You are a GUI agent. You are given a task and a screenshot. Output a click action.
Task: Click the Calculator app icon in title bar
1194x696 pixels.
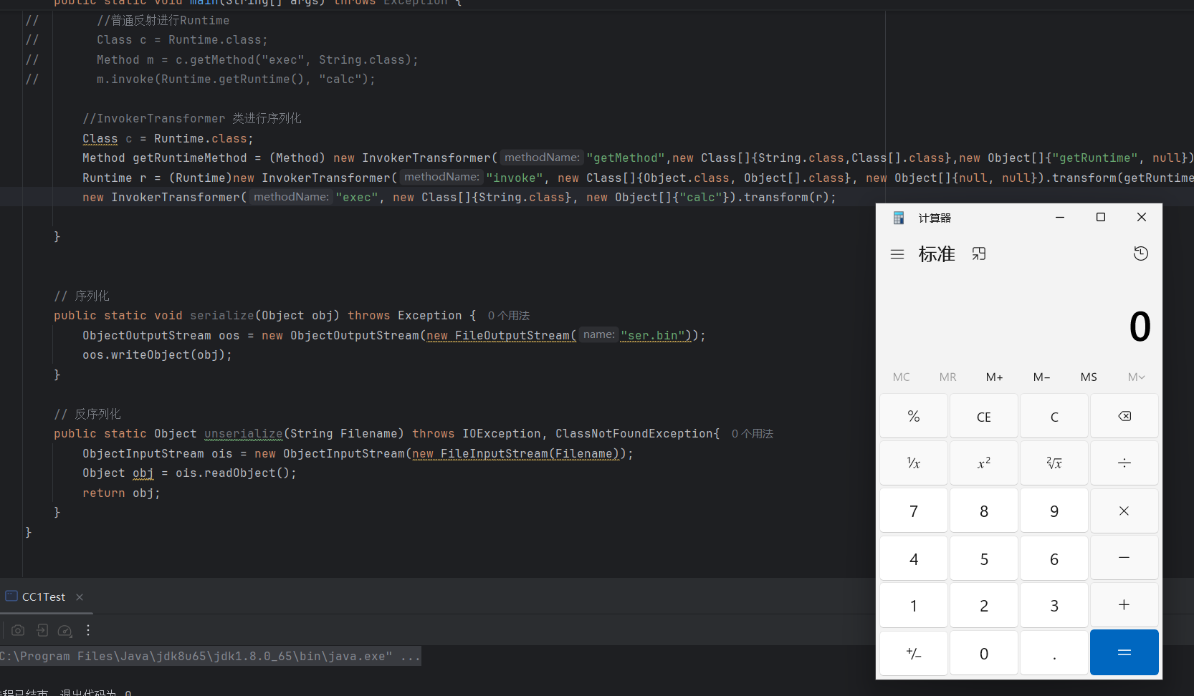click(898, 218)
